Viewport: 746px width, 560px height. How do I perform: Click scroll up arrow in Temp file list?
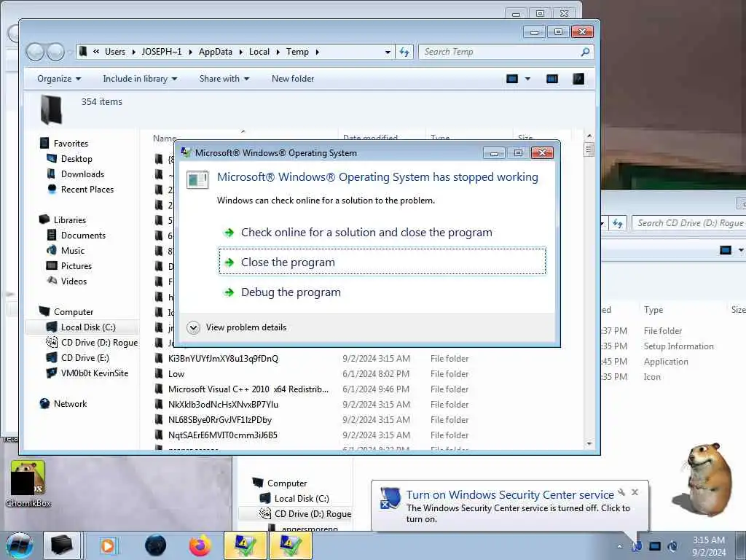click(x=589, y=136)
